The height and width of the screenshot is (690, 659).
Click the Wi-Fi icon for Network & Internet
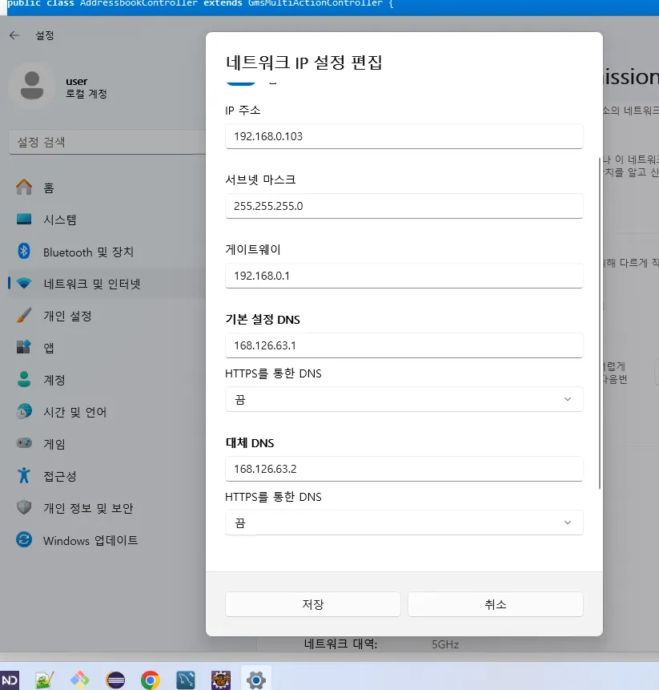[24, 284]
